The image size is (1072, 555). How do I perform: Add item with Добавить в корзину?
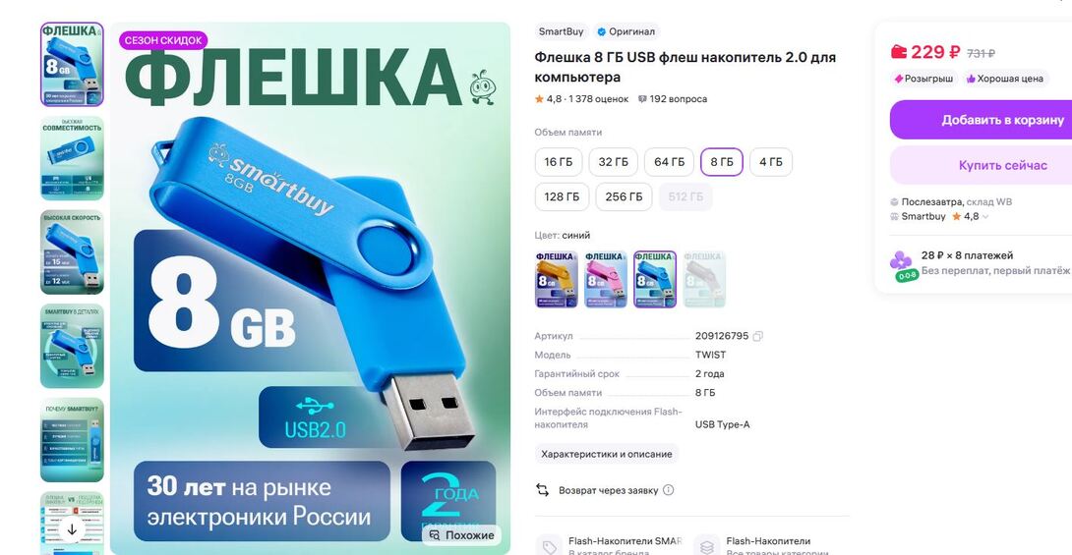coord(982,120)
